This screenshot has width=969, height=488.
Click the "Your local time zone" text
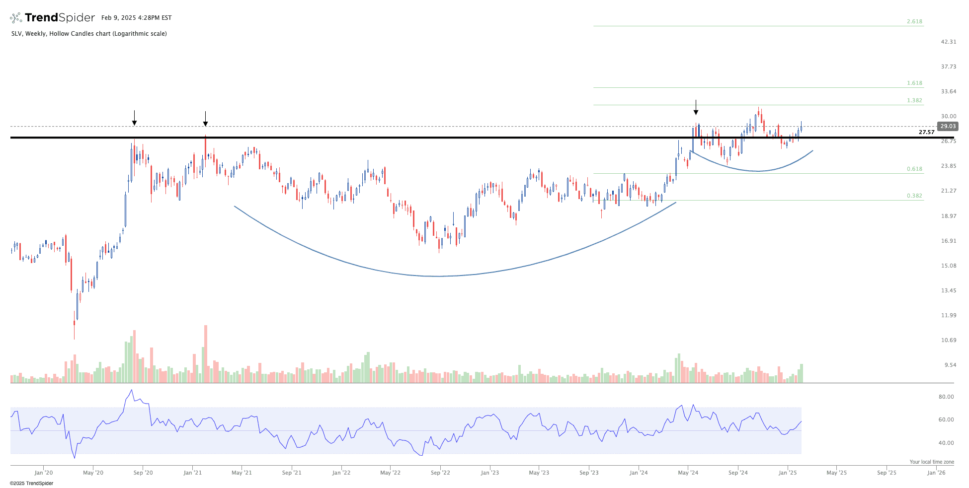coord(931,462)
